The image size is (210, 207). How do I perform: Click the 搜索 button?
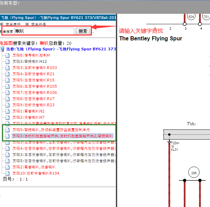83,31
